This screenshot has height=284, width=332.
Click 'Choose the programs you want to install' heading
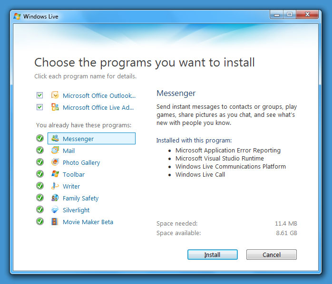coord(145,63)
